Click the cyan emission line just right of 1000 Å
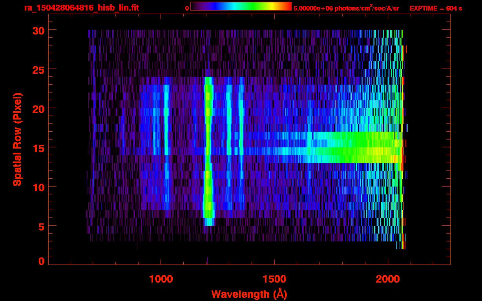Image resolution: width=482 pixels, height=301 pixels. click(166, 118)
